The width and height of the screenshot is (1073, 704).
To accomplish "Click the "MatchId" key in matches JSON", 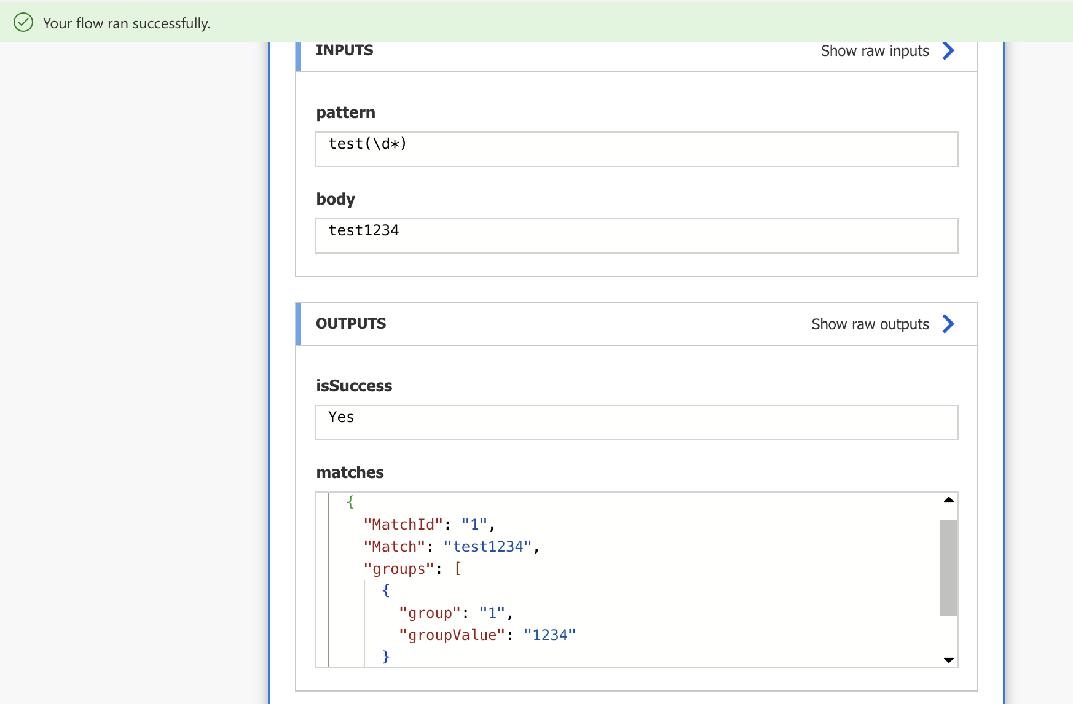I will (403, 525).
